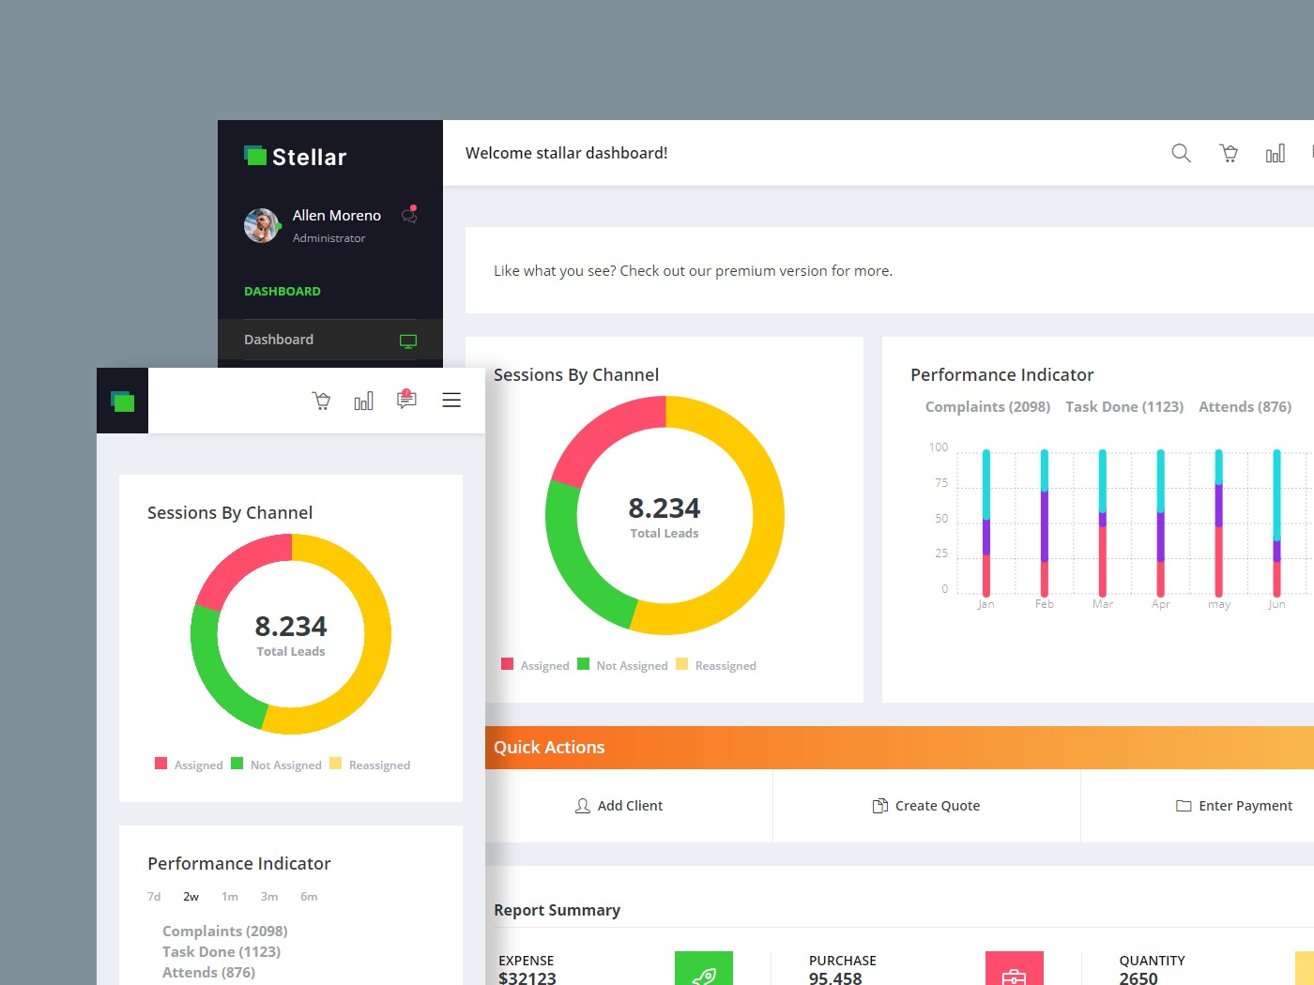Click Attends (876) in mobile Performance Indicator

tap(208, 973)
